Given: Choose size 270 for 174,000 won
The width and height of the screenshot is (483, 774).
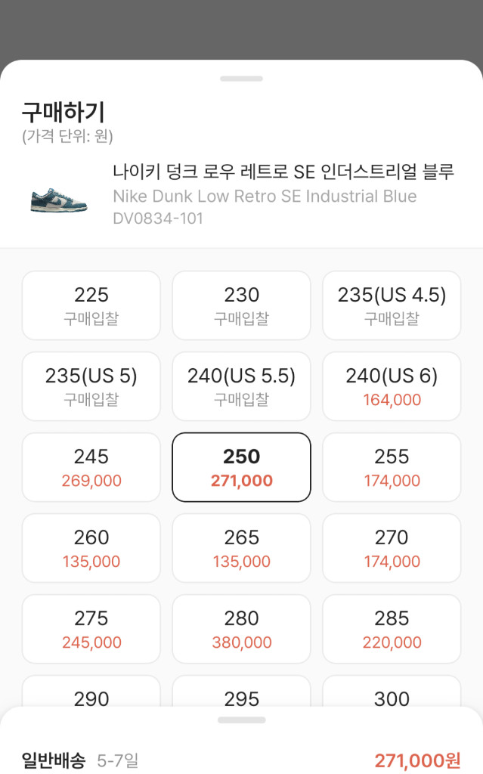Looking at the screenshot, I should pyautogui.click(x=391, y=548).
